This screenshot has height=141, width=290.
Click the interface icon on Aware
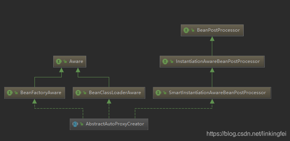click(x=59, y=61)
